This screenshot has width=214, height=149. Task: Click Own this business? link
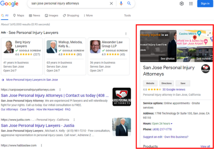(x=176, y=137)
